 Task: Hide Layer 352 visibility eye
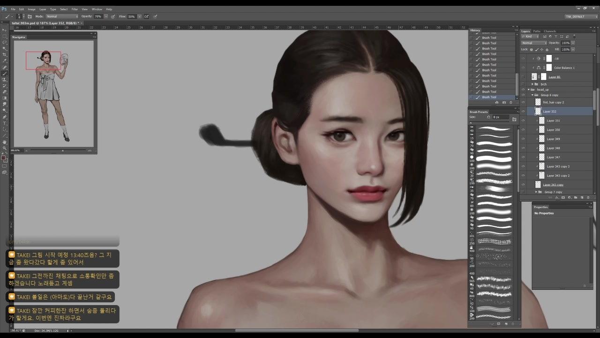click(x=523, y=112)
